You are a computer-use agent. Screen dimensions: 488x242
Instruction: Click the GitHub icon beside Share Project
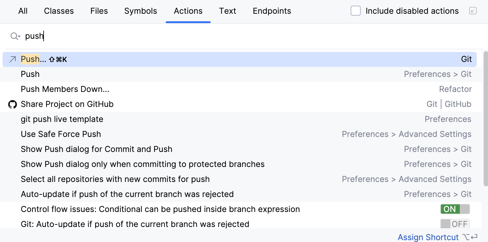[x=12, y=104]
